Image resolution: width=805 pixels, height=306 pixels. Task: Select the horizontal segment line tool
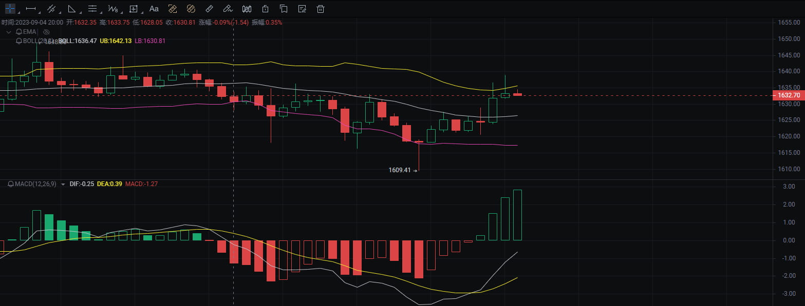click(x=30, y=8)
